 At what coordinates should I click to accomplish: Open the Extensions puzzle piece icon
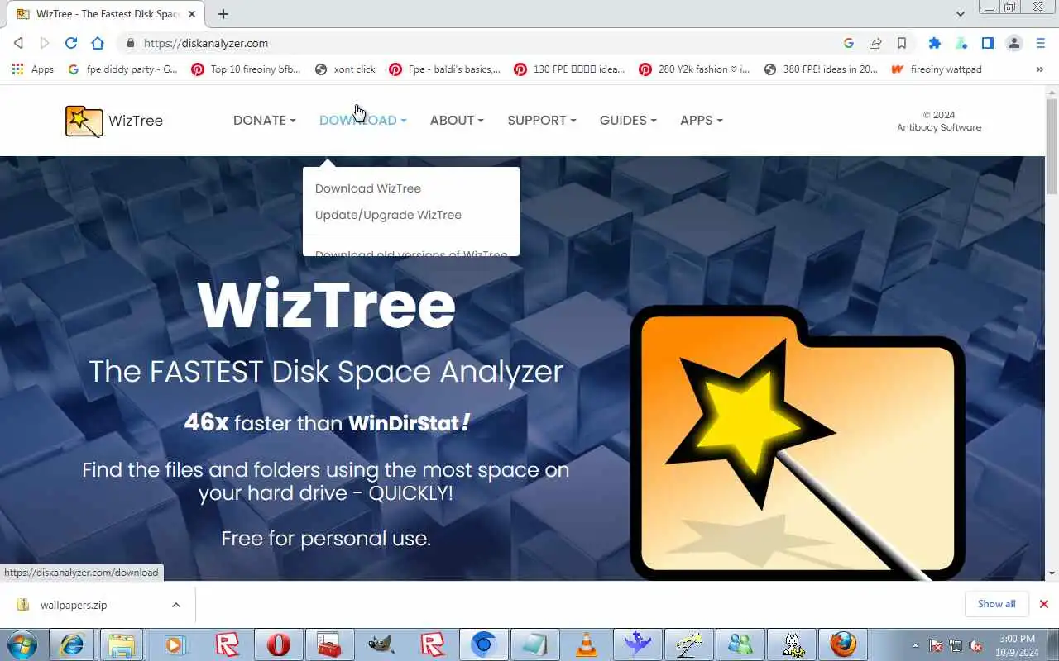pyautogui.click(x=935, y=43)
